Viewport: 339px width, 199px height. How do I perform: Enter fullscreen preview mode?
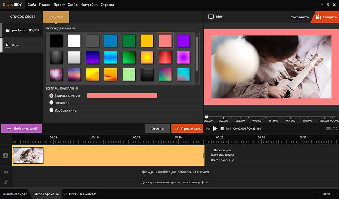(x=335, y=129)
